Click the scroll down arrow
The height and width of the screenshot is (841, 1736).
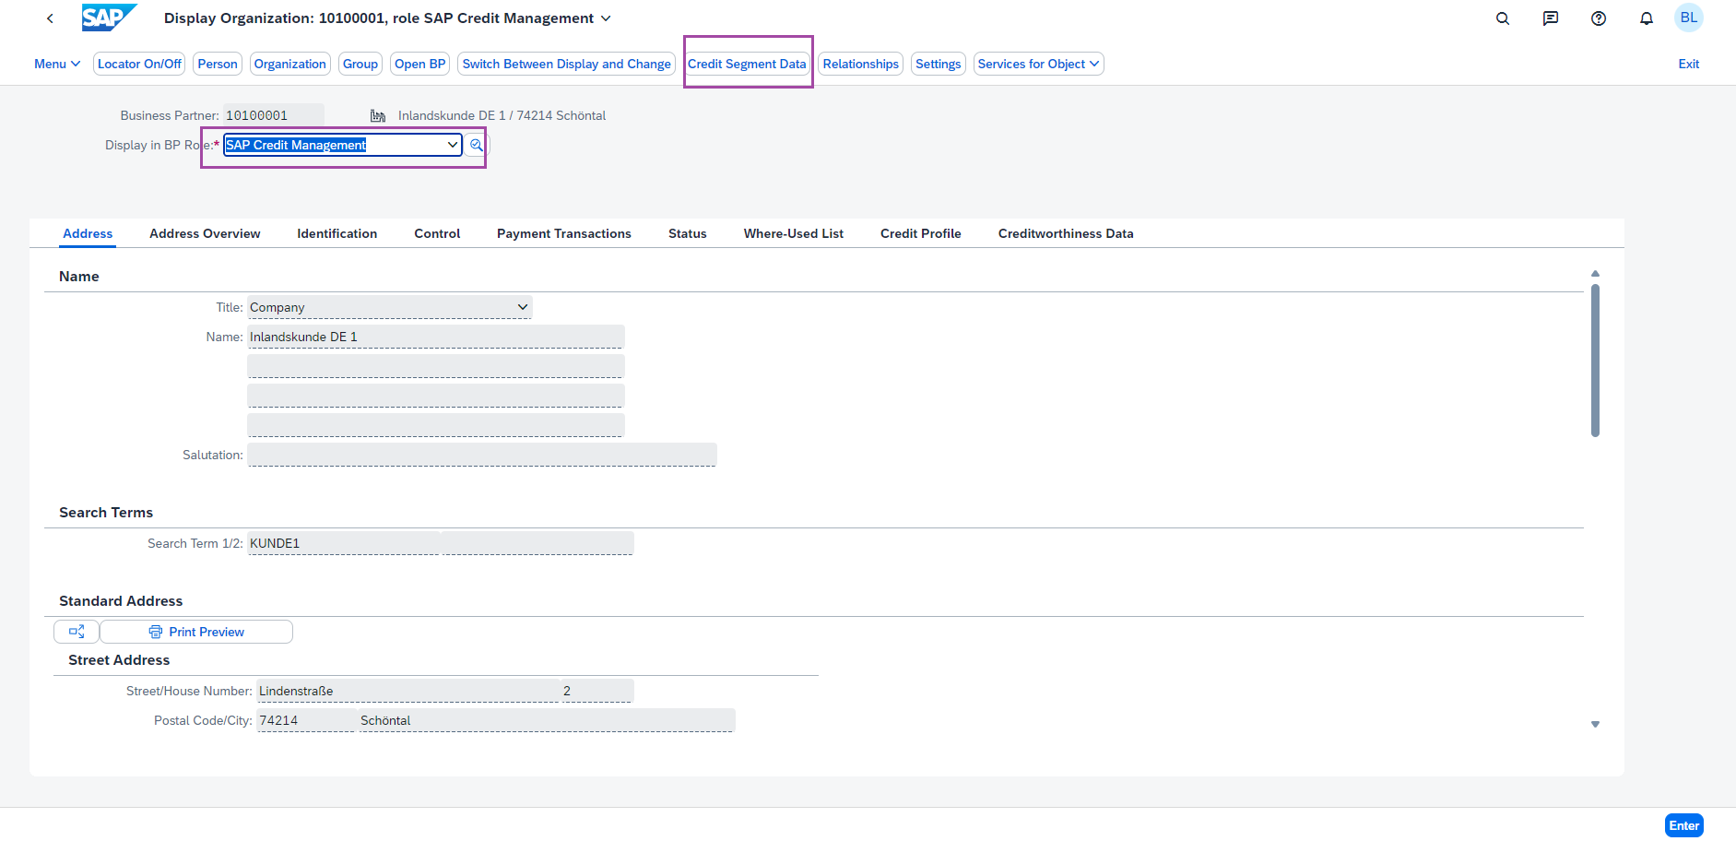1595,725
